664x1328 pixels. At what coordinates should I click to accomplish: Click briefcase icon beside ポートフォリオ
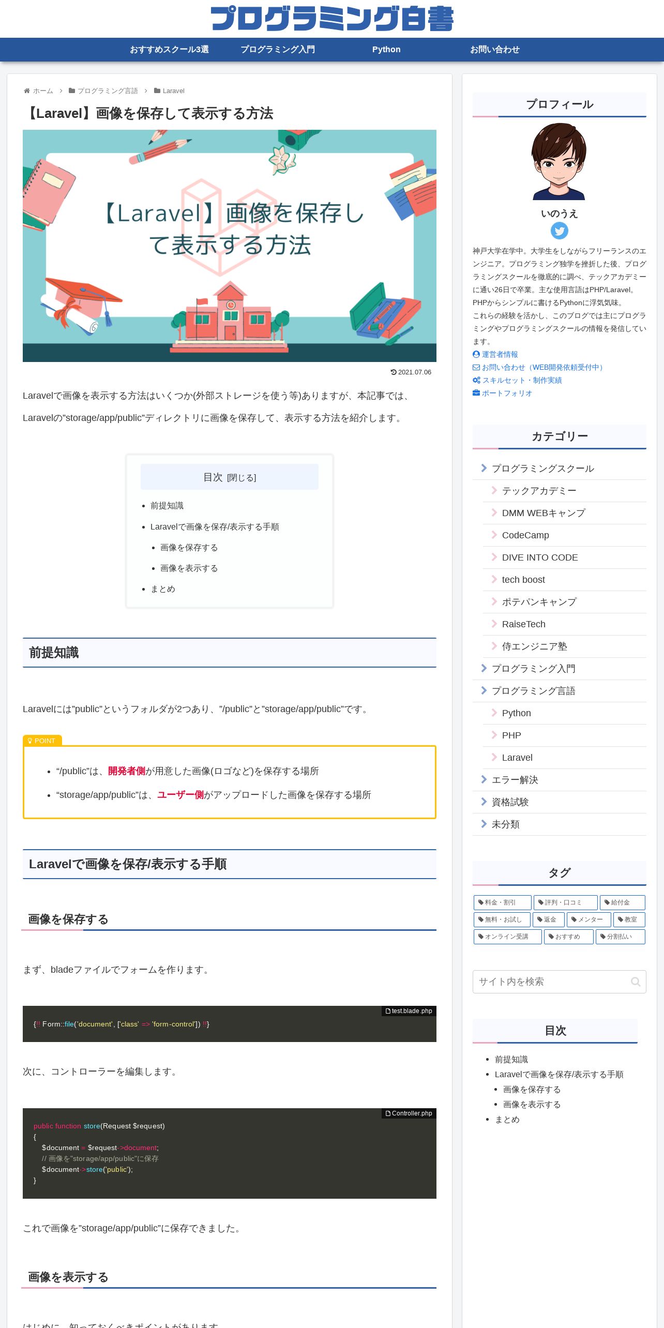476,393
